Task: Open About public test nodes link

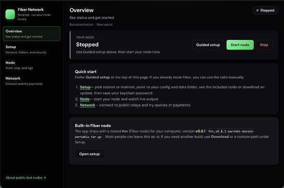Action: click(x=26, y=178)
